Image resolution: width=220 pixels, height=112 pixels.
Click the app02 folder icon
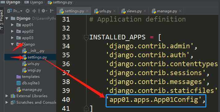19,31
